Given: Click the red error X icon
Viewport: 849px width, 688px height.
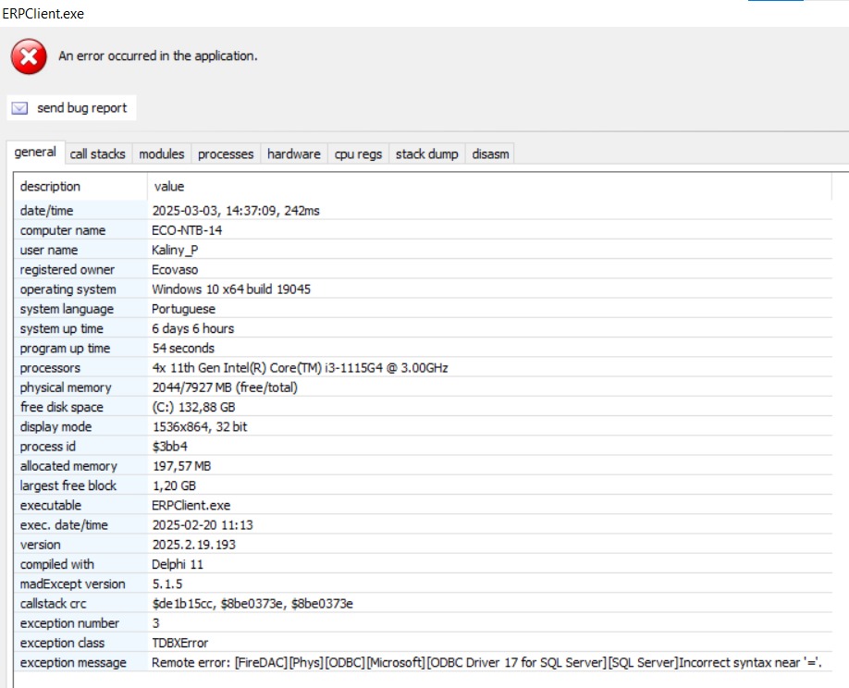Looking at the screenshot, I should pos(29,56).
